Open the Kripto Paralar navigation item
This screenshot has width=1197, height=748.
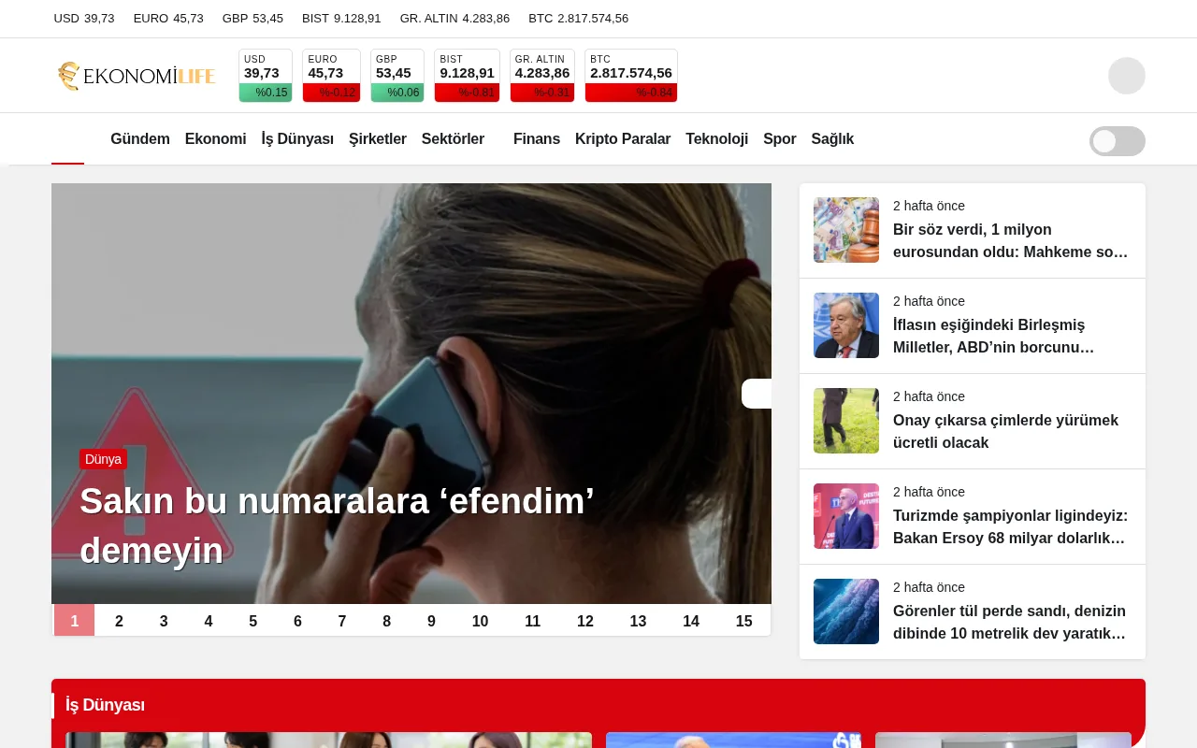pos(623,139)
